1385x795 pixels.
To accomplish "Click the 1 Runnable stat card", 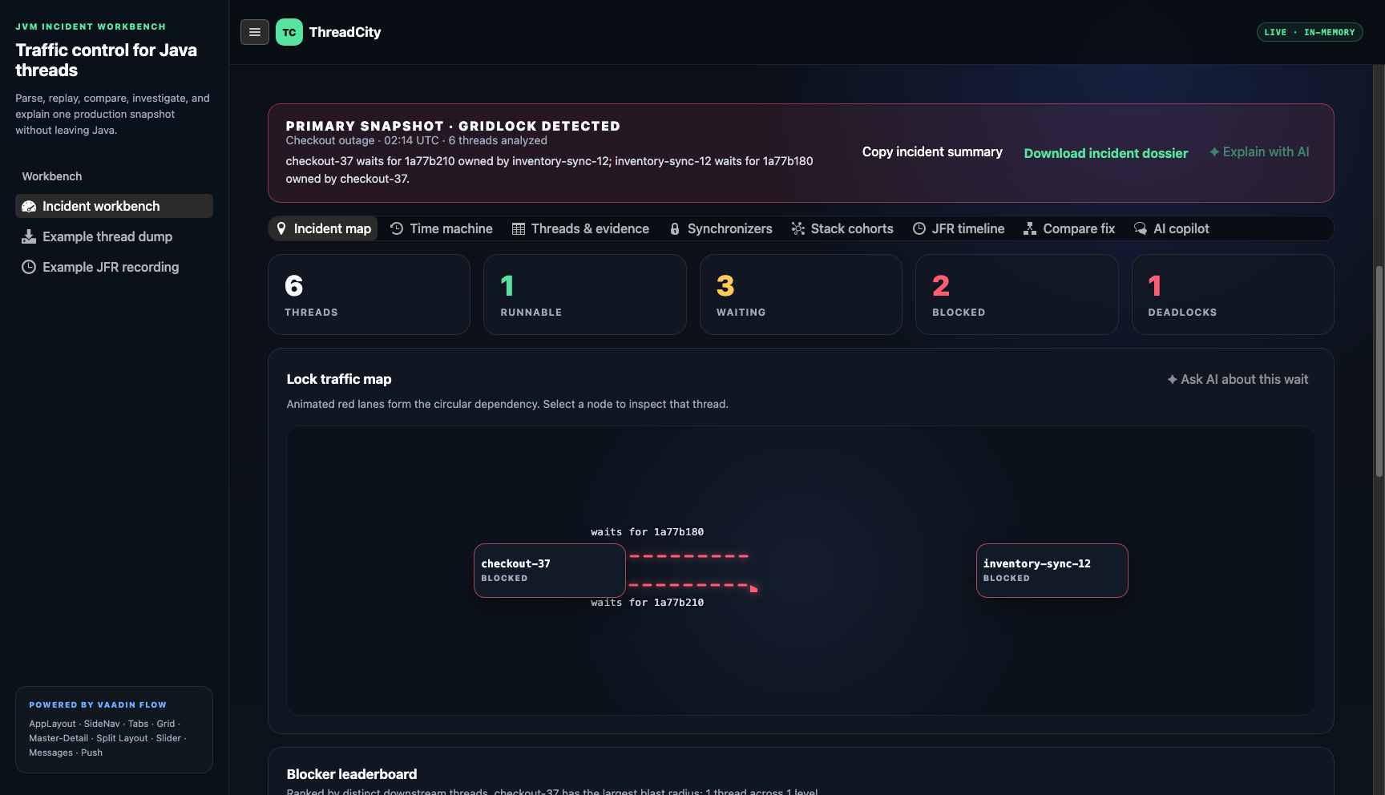I will point(584,294).
